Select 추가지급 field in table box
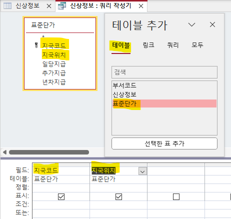The width and height of the screenshot is (231, 219). pyautogui.click(x=54, y=73)
